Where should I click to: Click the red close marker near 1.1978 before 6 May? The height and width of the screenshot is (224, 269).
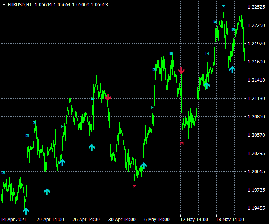coord(134,187)
